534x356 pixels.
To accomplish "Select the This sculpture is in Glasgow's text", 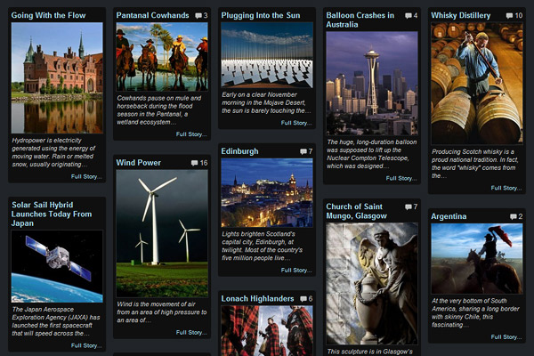I will click(369, 352).
